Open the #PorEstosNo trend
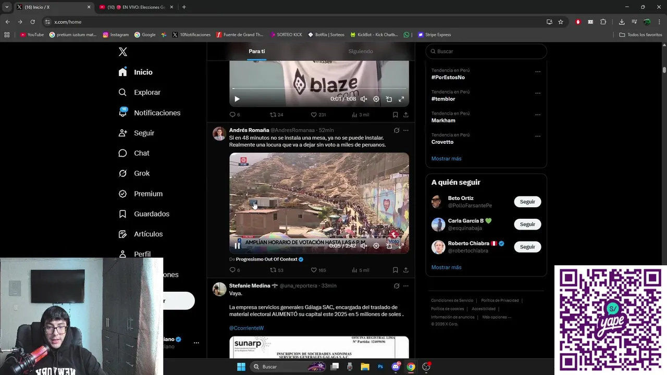Image resolution: width=667 pixels, height=375 pixels. pos(448,77)
